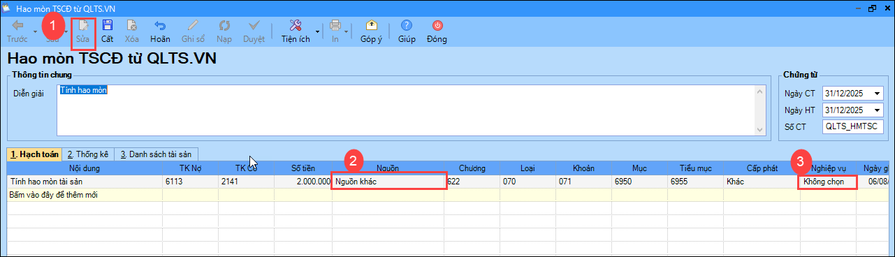Click the Góp ý feedback icon
Screen dimensions: 895x257
pos(371,25)
